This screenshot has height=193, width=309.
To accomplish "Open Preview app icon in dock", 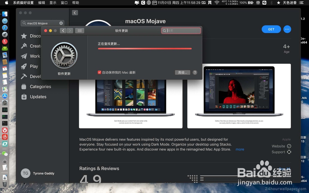I will (x=5, y=55).
